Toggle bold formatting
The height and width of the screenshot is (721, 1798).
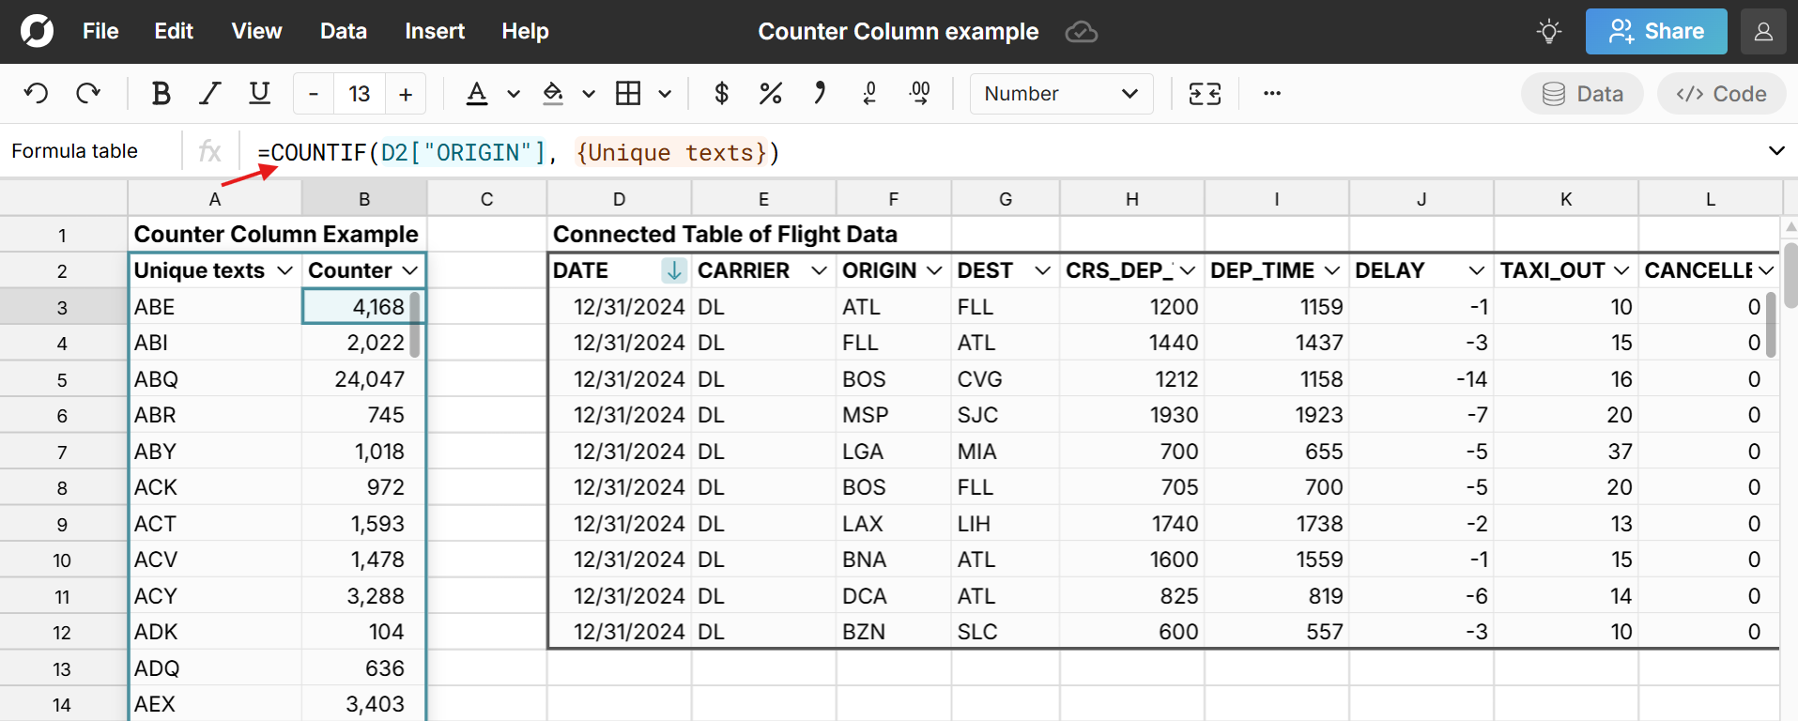[161, 94]
